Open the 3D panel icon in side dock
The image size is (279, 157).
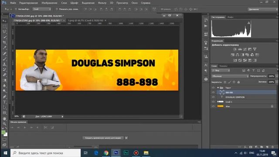tap(206, 79)
